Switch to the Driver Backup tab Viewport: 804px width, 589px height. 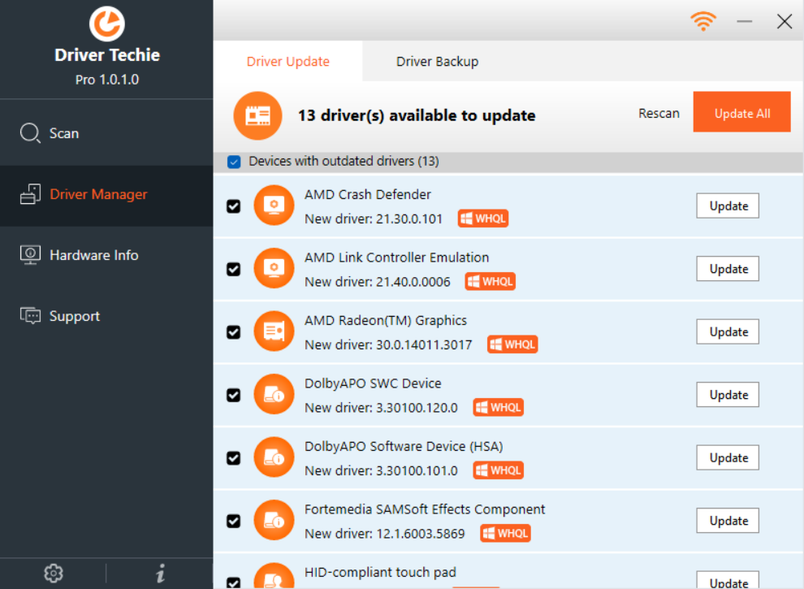tap(438, 61)
